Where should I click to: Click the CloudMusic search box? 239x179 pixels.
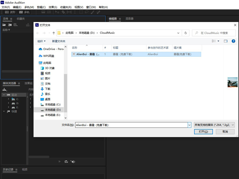pyautogui.click(x=215, y=33)
